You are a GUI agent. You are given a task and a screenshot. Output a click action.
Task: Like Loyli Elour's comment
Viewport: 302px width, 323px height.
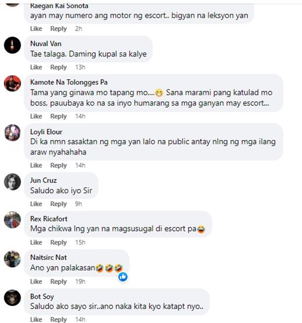click(36, 165)
